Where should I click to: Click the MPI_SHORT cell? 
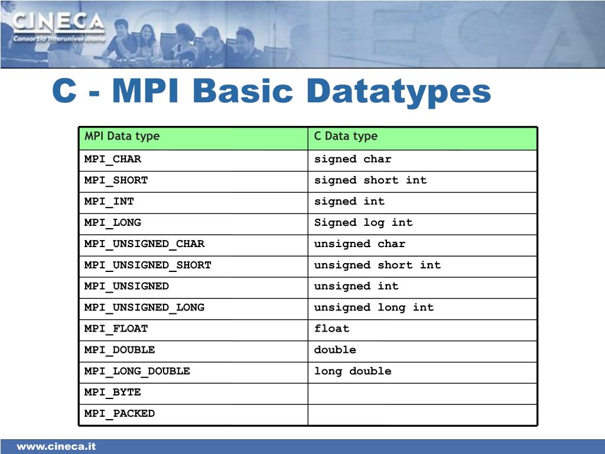[193, 182]
